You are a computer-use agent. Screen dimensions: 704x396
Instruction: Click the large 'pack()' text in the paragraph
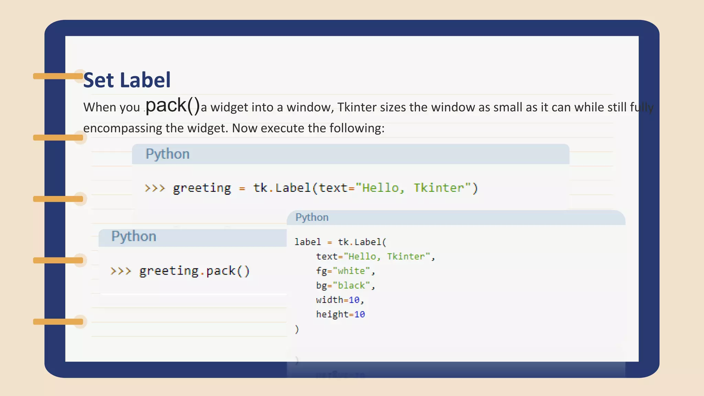tap(173, 105)
